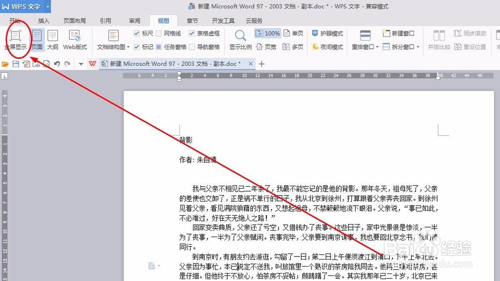
Task: Expand 文档结构图 dropdown arrow
Action: 128,47
